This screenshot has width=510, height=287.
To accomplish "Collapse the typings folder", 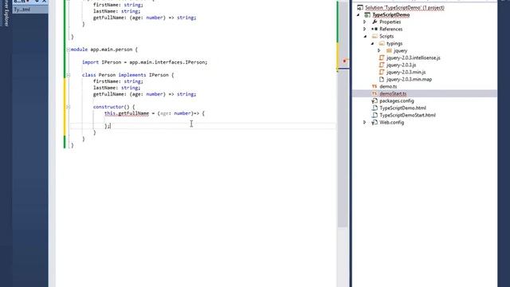I will (373, 44).
